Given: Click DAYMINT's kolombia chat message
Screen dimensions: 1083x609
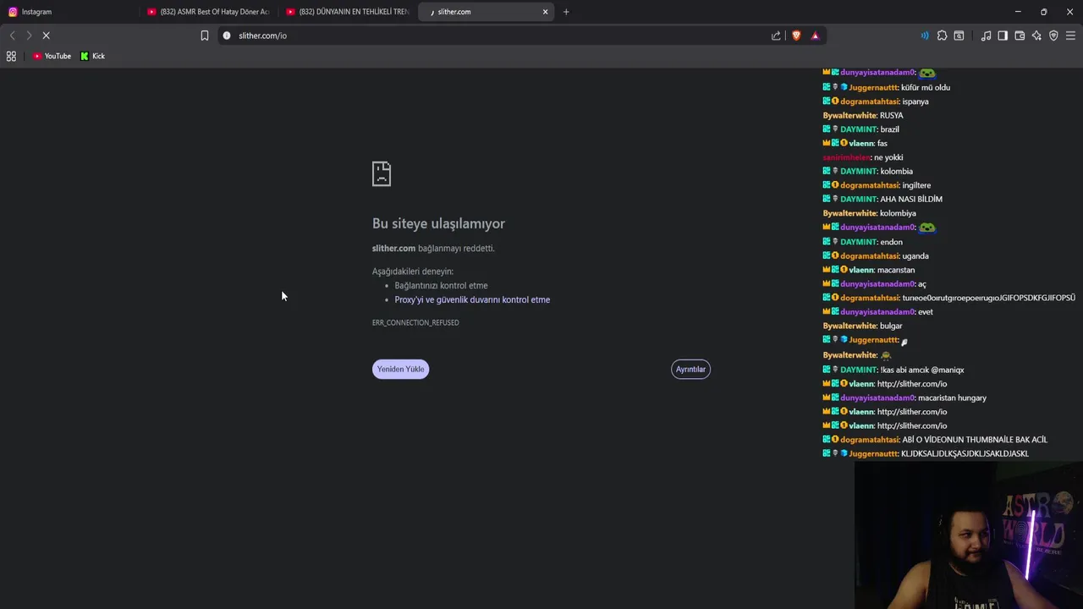Looking at the screenshot, I should point(867,172).
